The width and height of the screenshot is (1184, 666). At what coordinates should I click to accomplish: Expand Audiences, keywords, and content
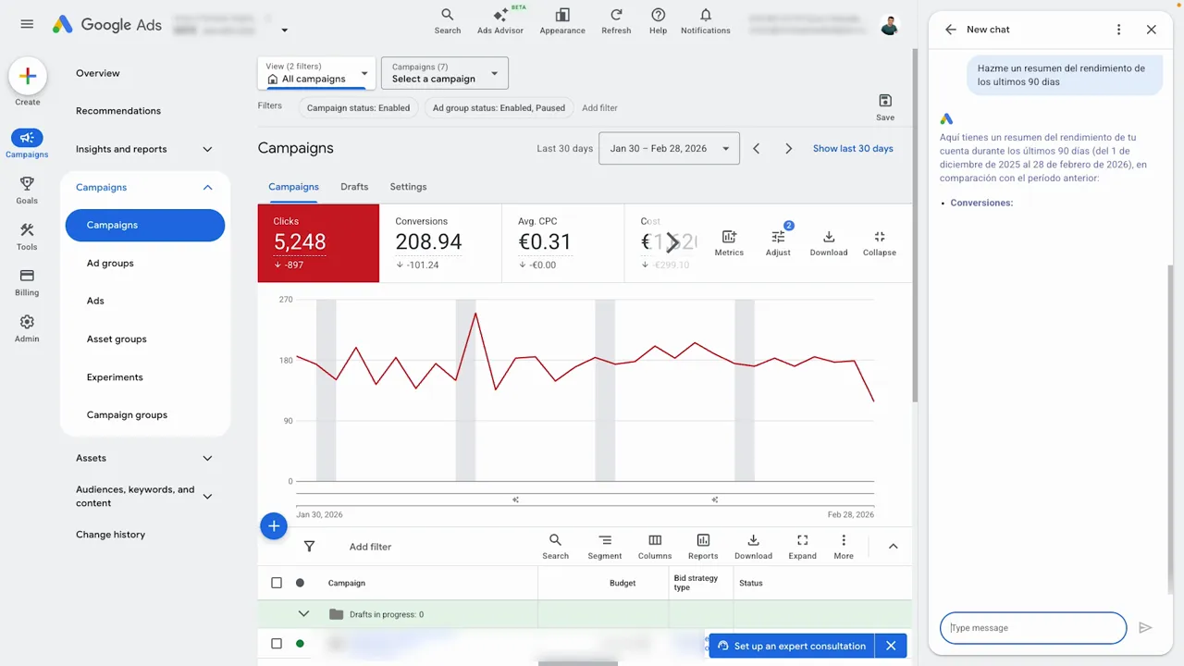pos(207,497)
